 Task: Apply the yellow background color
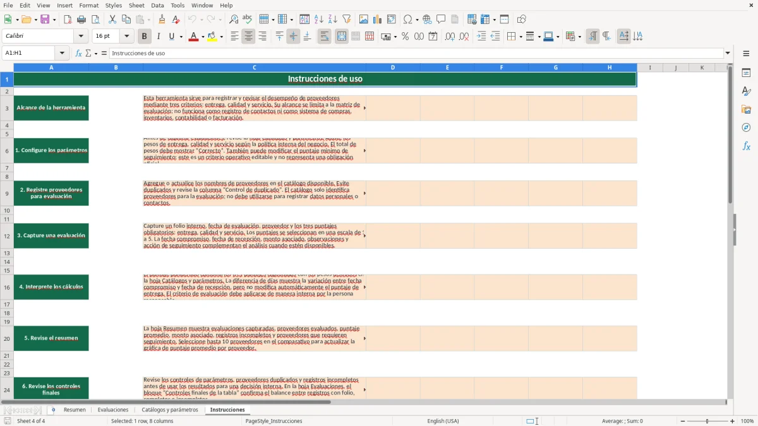tap(213, 37)
